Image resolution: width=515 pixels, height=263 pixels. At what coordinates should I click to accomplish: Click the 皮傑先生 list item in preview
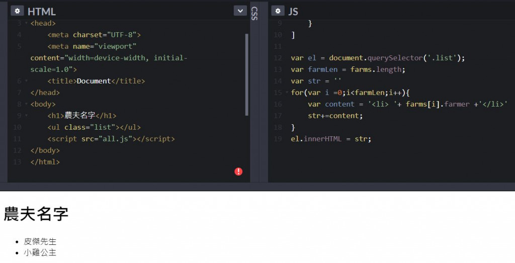[x=40, y=242]
